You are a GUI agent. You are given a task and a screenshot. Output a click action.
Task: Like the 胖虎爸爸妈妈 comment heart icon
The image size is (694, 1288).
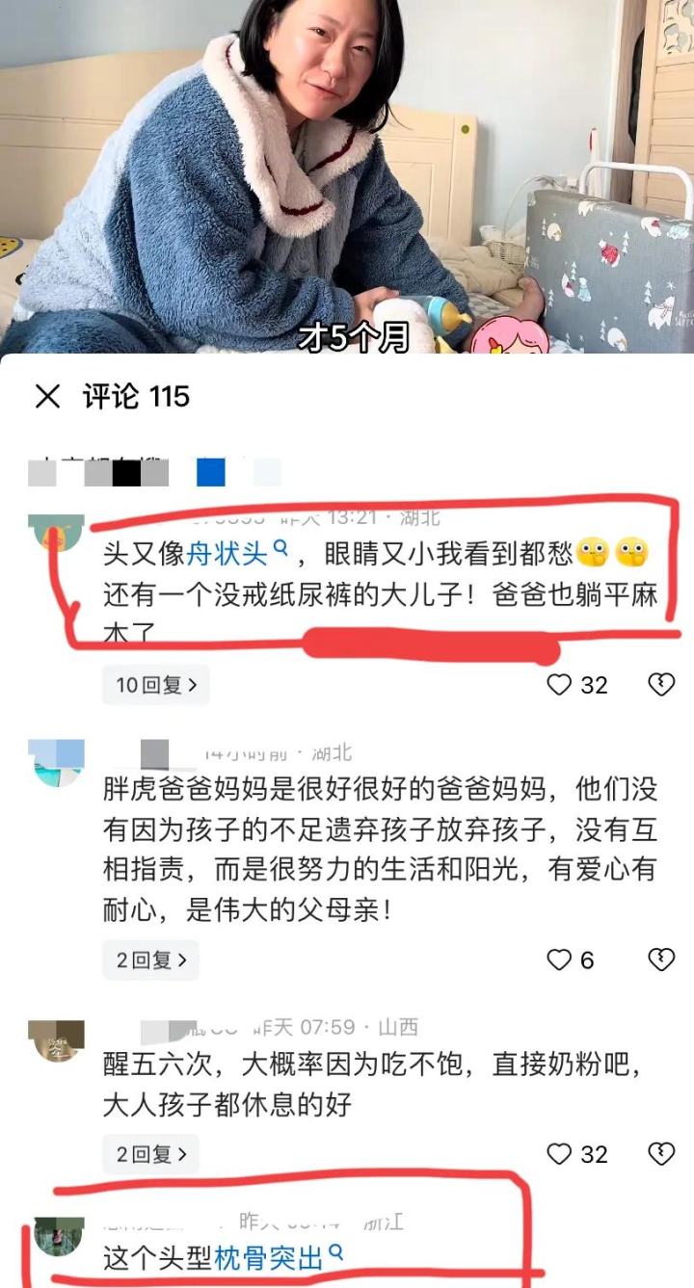point(559,959)
